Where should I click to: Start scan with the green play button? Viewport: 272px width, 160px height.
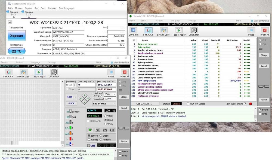(90, 130)
